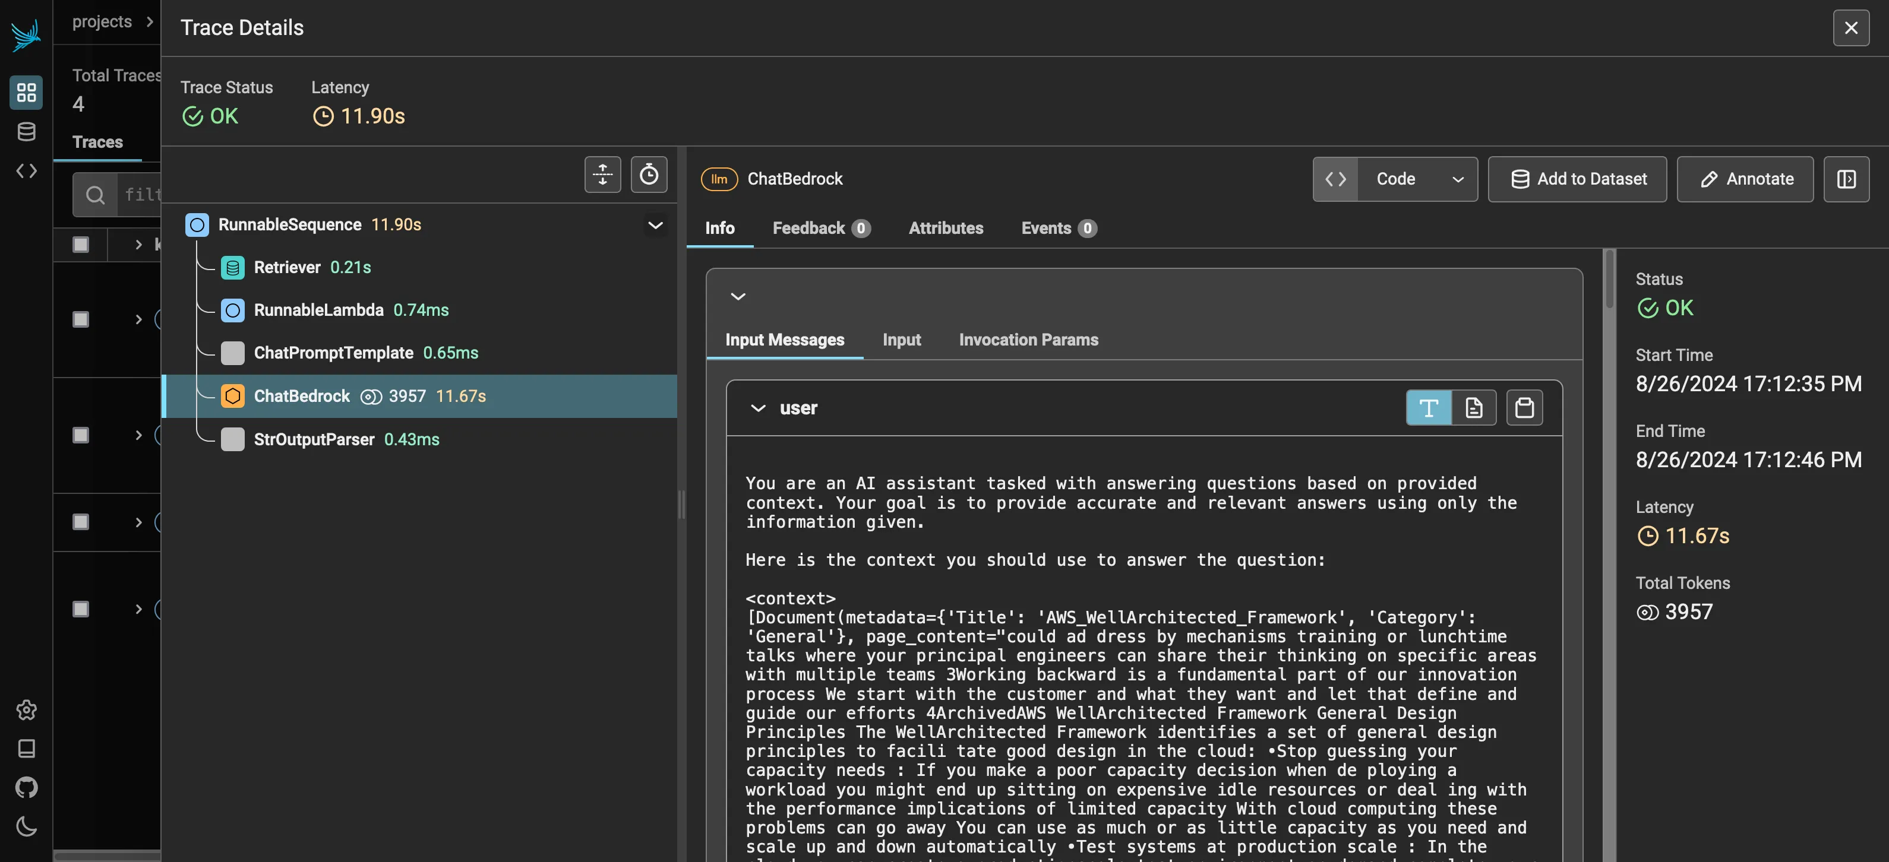Open the datasets database icon in sidebar
The height and width of the screenshot is (862, 1889).
26,132
